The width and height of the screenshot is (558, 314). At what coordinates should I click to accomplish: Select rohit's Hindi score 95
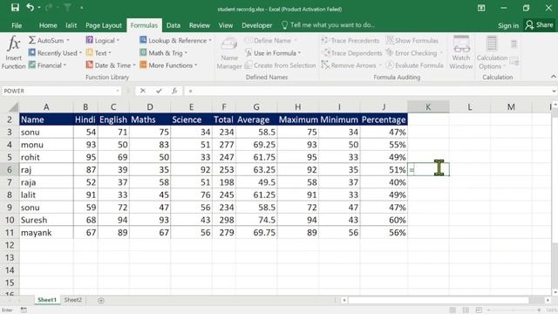tap(85, 157)
